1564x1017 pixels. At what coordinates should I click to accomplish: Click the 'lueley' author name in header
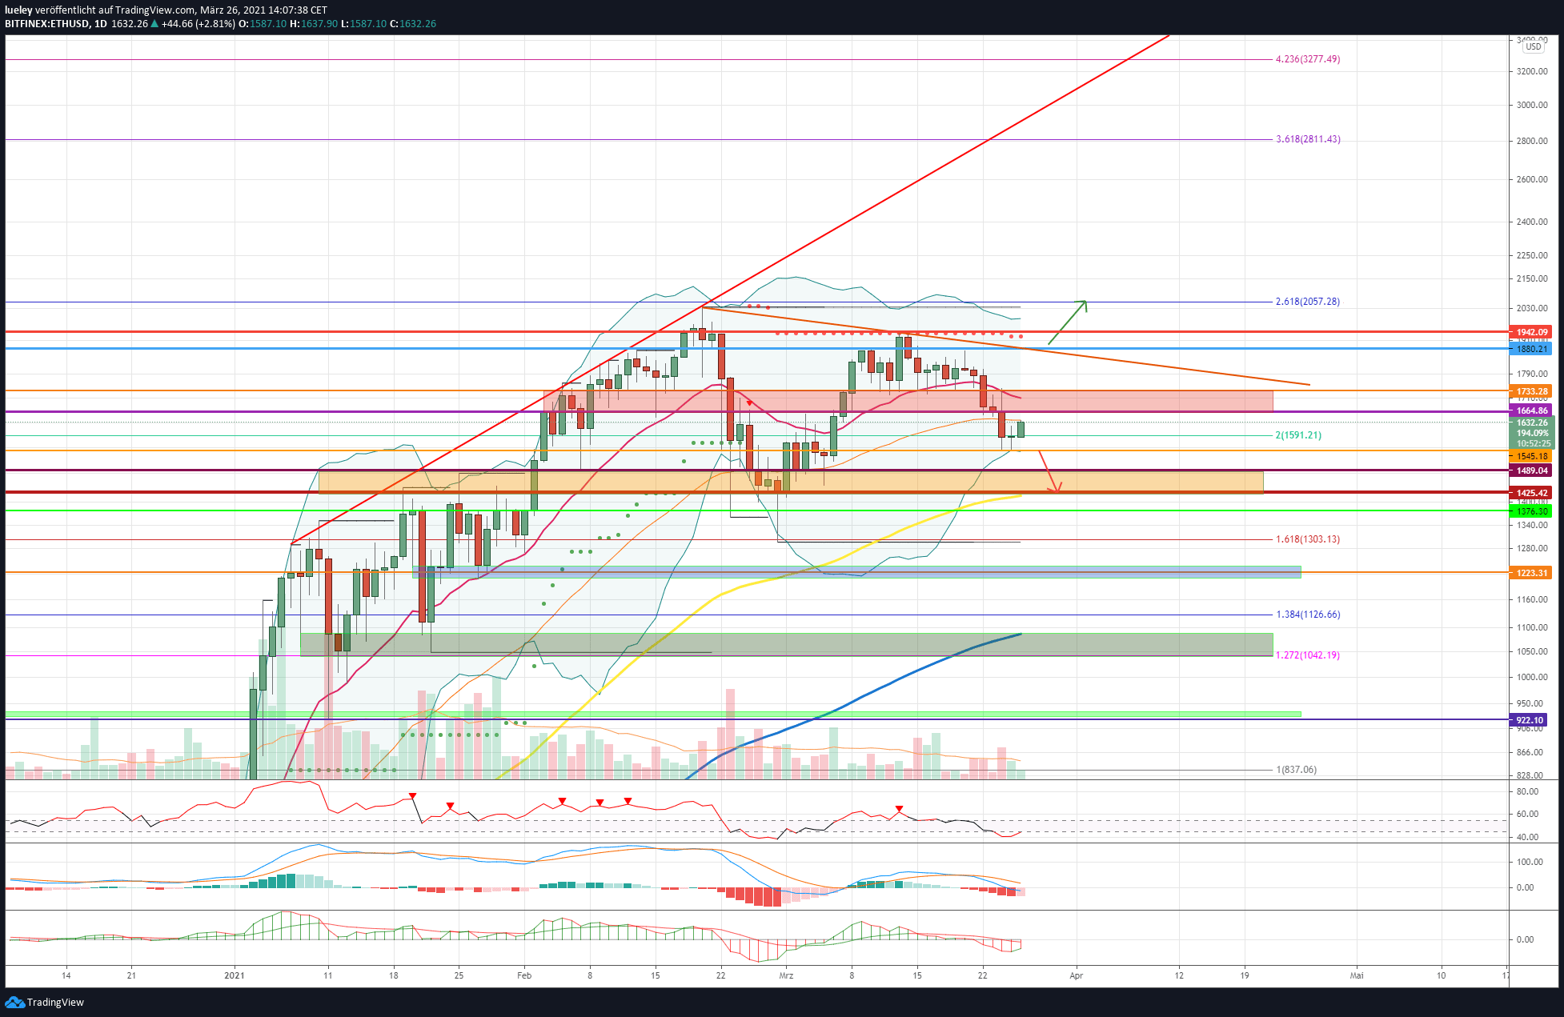point(18,10)
